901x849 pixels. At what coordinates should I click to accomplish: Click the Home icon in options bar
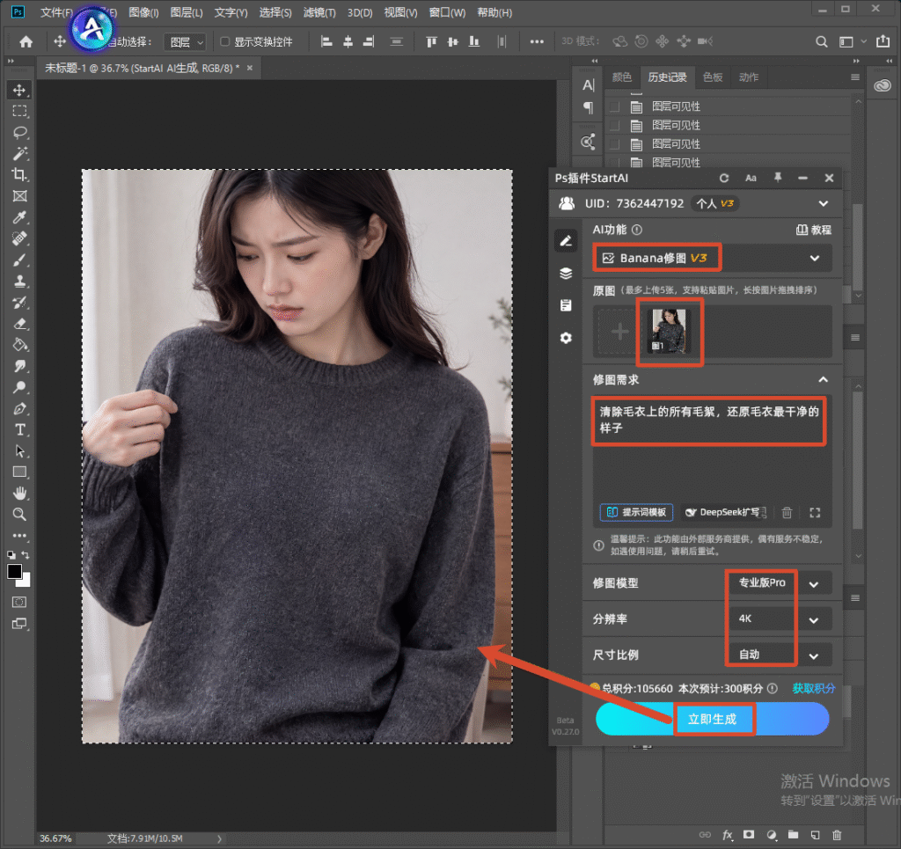(x=26, y=41)
